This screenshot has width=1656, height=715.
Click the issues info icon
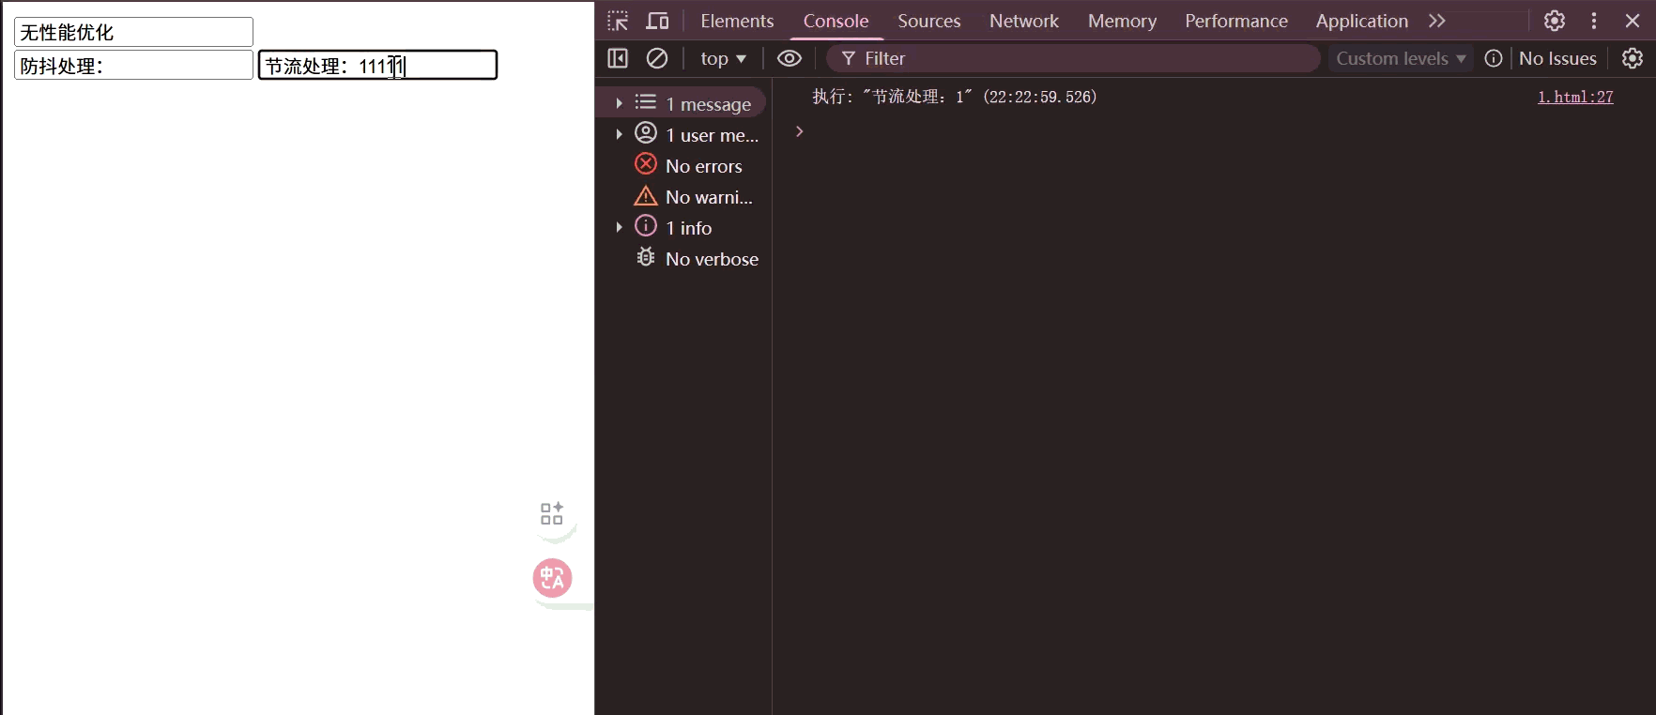(1494, 58)
